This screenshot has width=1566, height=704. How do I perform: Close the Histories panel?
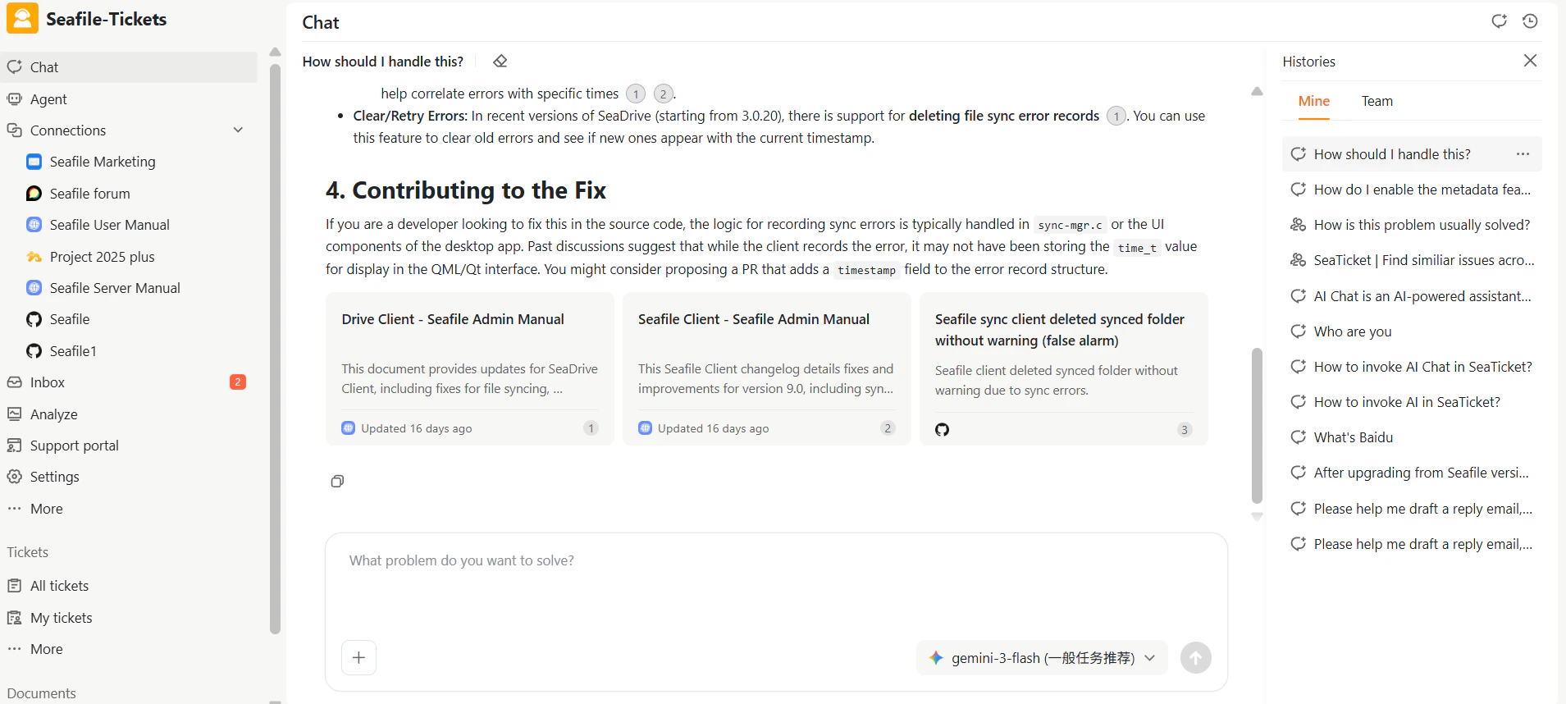(1530, 61)
